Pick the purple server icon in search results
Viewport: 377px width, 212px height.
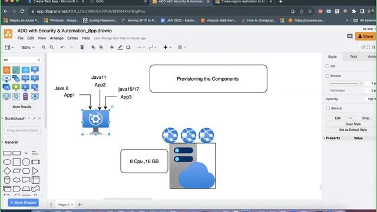pos(25,97)
